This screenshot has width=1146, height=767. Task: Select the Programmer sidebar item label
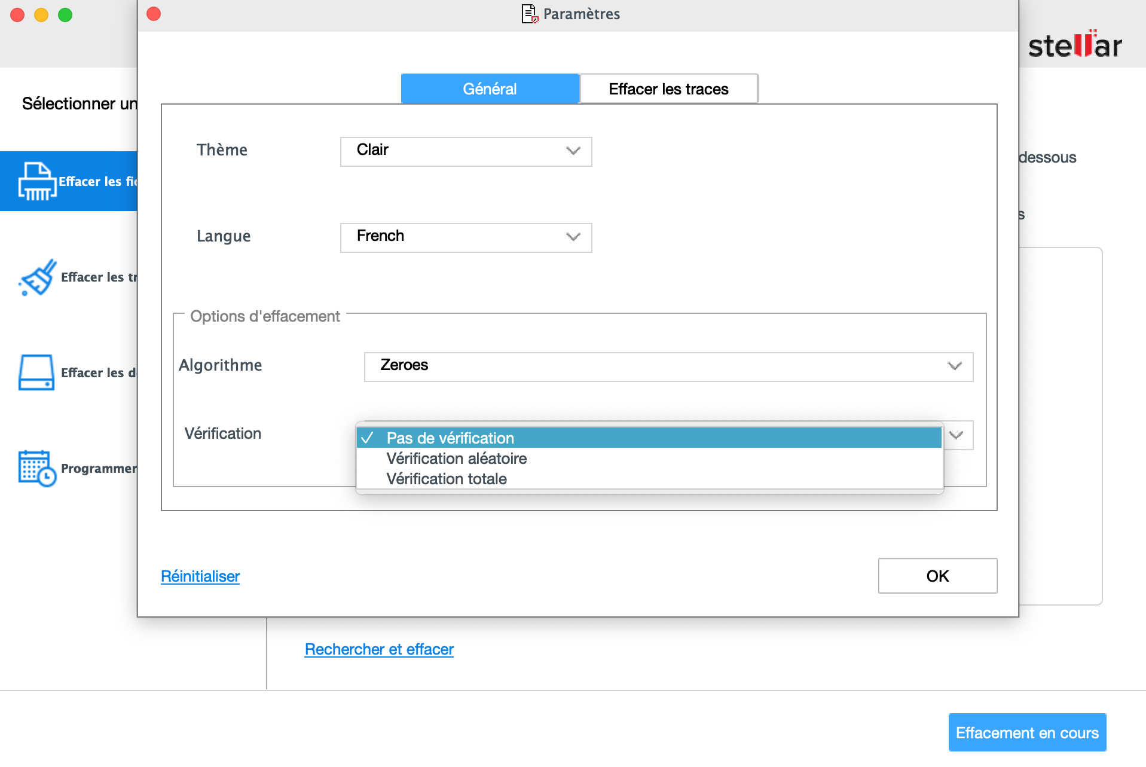click(99, 469)
